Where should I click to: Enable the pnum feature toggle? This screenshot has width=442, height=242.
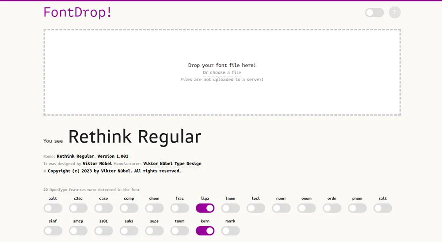pyautogui.click(x=358, y=208)
